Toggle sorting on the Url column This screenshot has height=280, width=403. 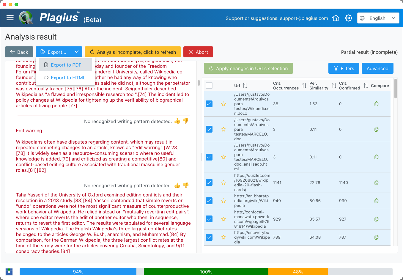click(x=244, y=85)
